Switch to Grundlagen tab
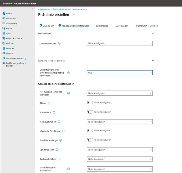The image size is (182, 173). click(x=47, y=26)
